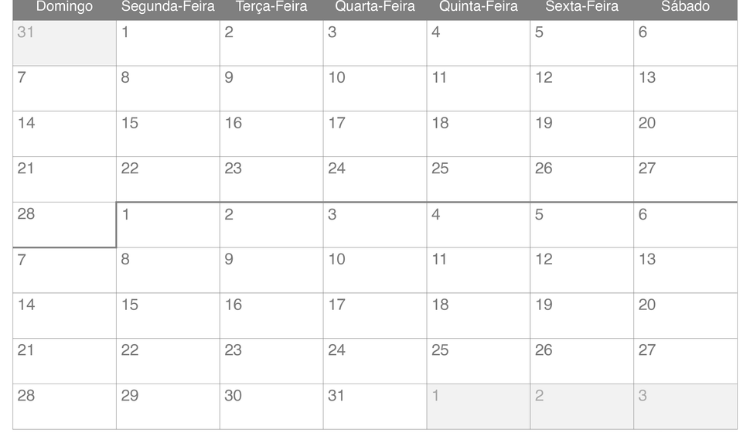Select grayed-out day 2 in last row

coord(581,407)
